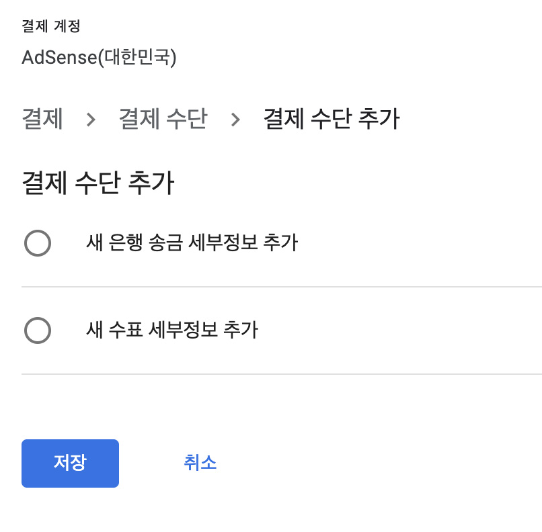Select the '새 은행 송금 세부정보 추가' radio button
The width and height of the screenshot is (542, 532).
coord(38,243)
